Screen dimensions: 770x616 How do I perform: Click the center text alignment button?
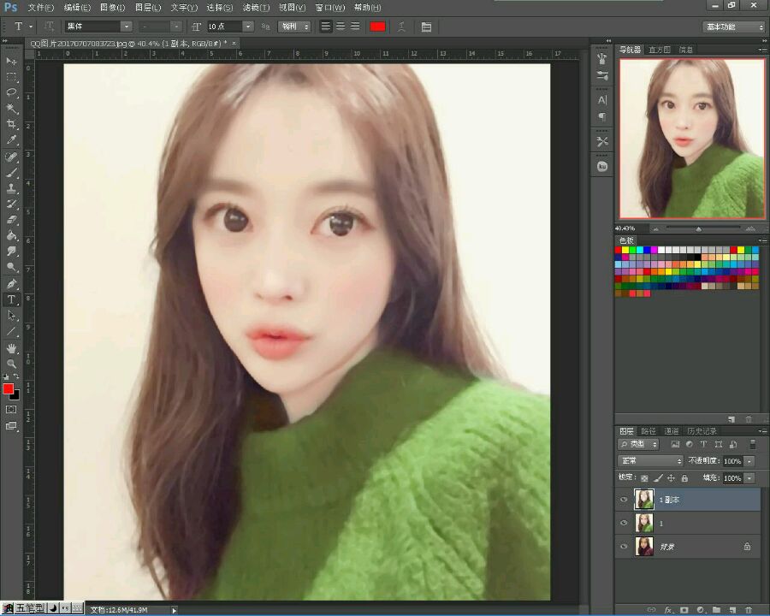[341, 27]
